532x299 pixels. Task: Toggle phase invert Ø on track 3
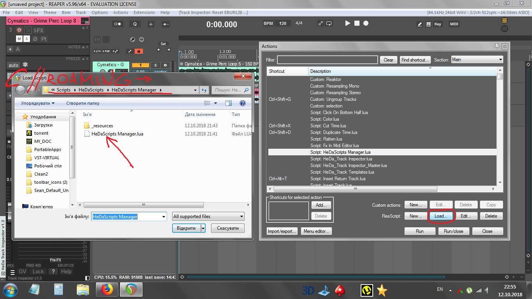coord(35,39)
